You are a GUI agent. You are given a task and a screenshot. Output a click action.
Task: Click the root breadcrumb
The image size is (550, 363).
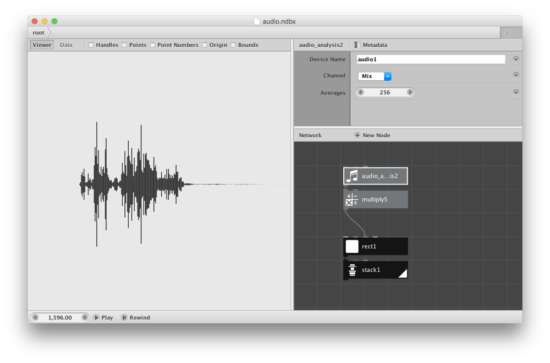[x=38, y=32]
